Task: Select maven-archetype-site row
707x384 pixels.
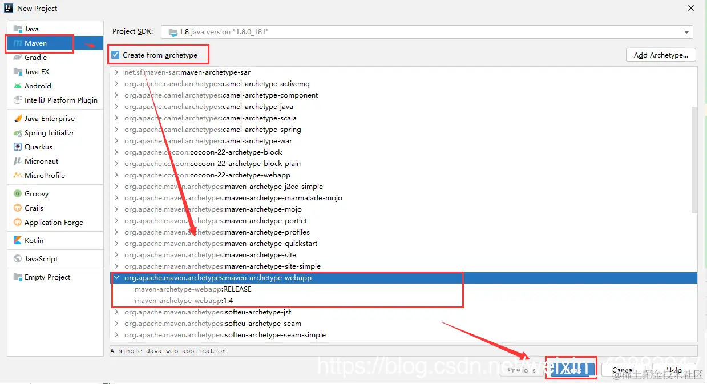Action: 404,255
